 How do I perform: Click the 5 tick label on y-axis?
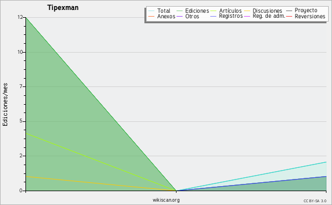[21, 121]
